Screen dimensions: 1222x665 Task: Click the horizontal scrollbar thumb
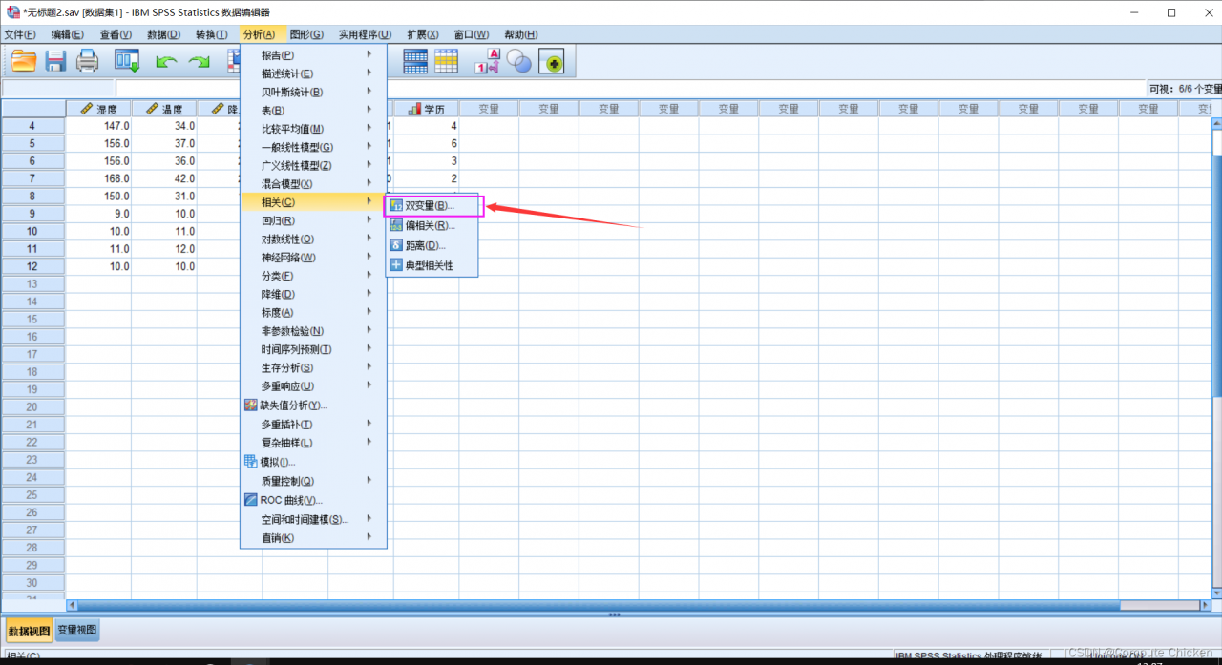pos(600,605)
